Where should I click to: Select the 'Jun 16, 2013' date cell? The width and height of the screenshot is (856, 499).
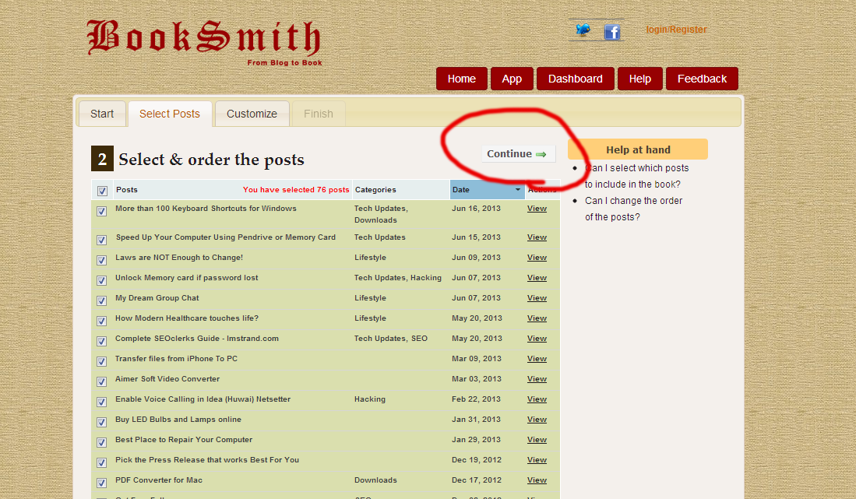click(x=476, y=209)
